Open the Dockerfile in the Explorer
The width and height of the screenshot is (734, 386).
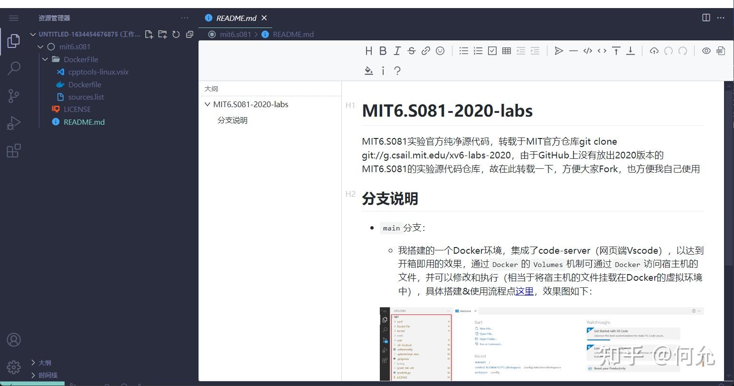(x=85, y=84)
